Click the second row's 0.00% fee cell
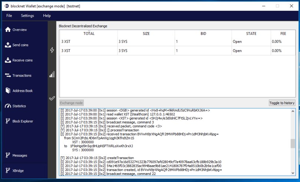This screenshot has height=182, width=300. click(283, 51)
